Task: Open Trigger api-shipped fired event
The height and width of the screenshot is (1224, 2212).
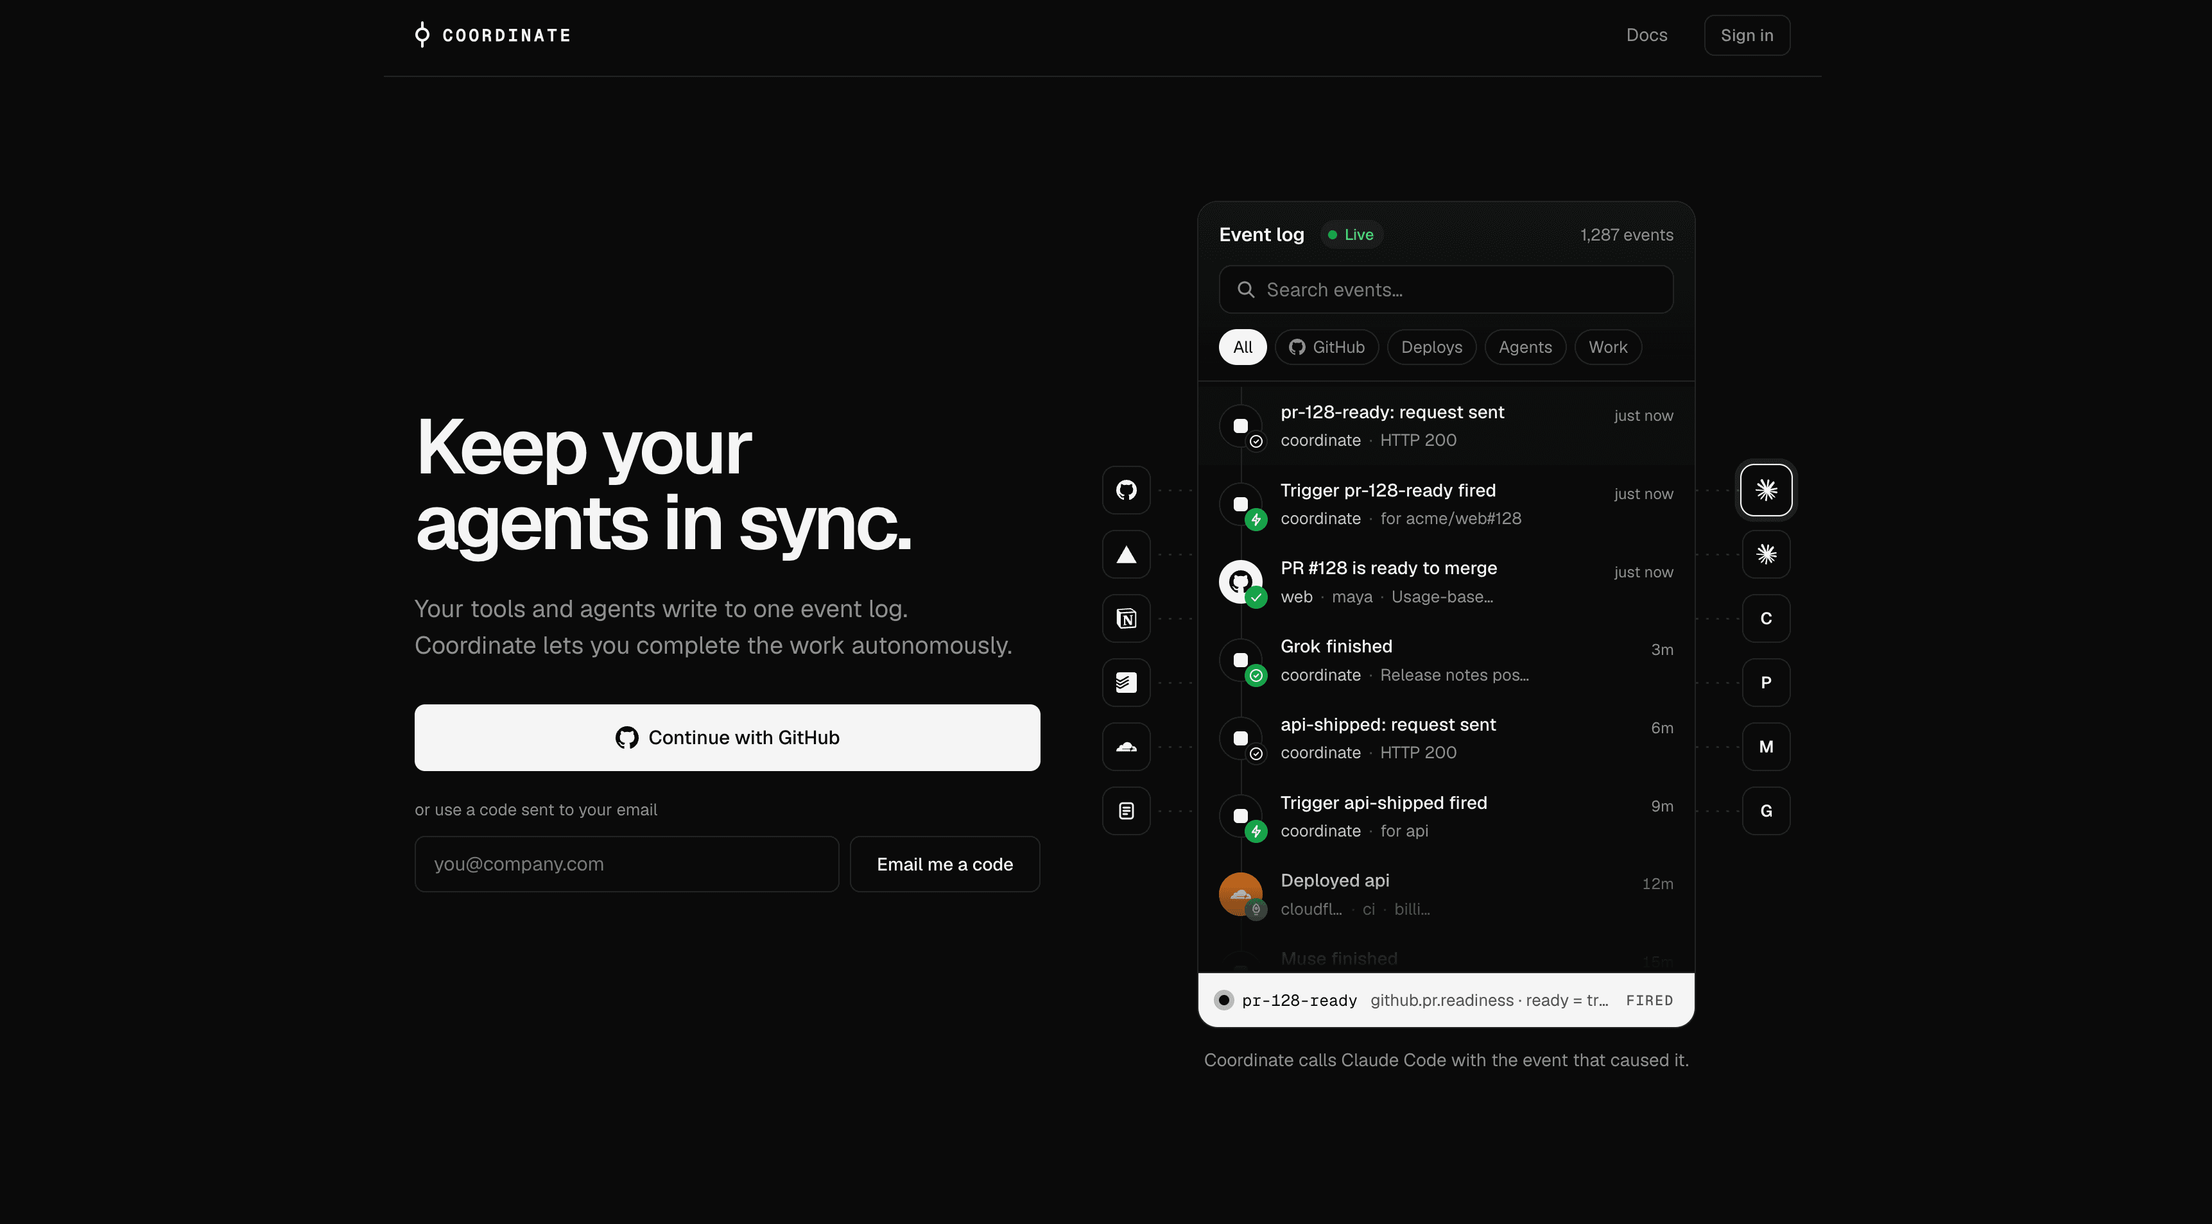Action: coord(1446,816)
